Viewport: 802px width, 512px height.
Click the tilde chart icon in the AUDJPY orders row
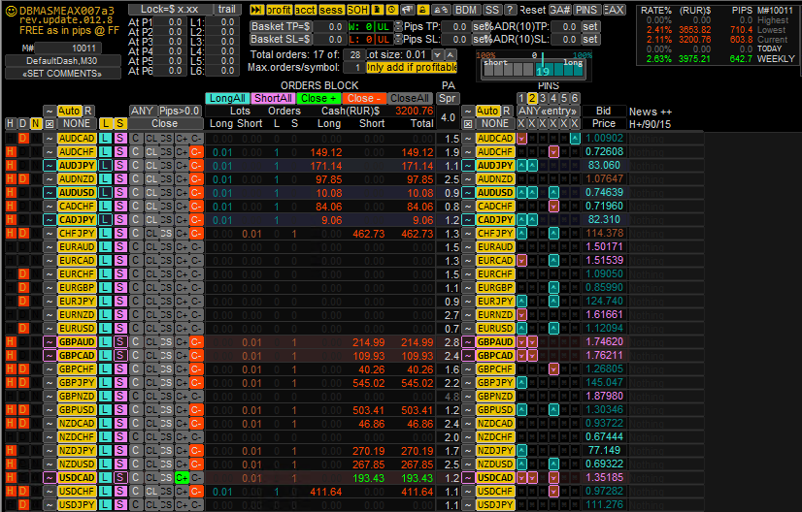(50, 166)
